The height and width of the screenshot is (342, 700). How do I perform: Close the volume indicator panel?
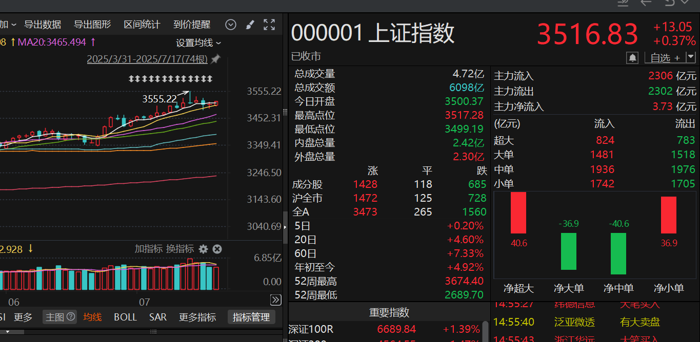click(217, 249)
